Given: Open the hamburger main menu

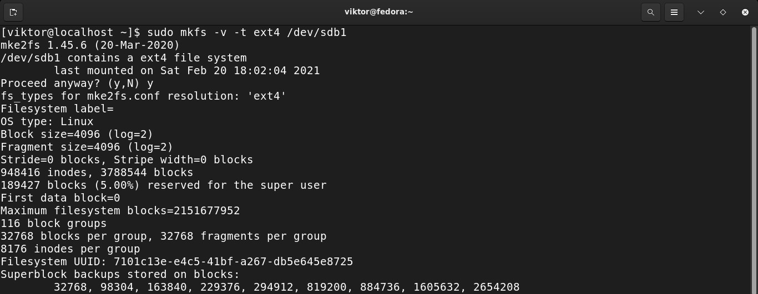Looking at the screenshot, I should tap(674, 12).
